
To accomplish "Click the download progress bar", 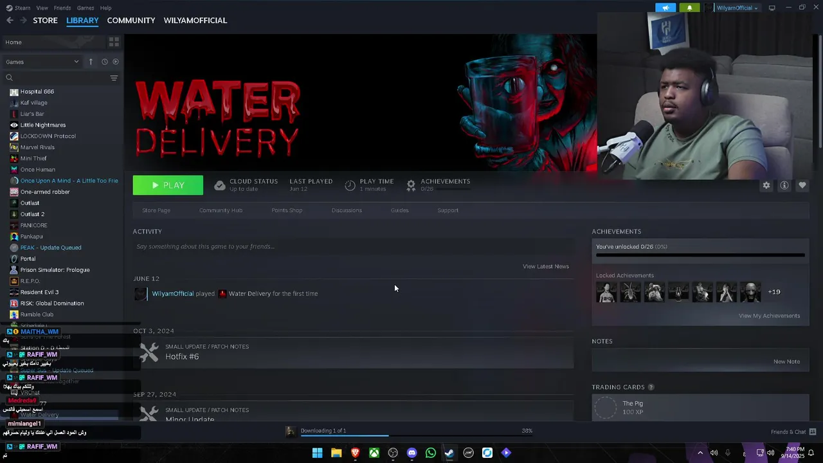I will click(416, 436).
